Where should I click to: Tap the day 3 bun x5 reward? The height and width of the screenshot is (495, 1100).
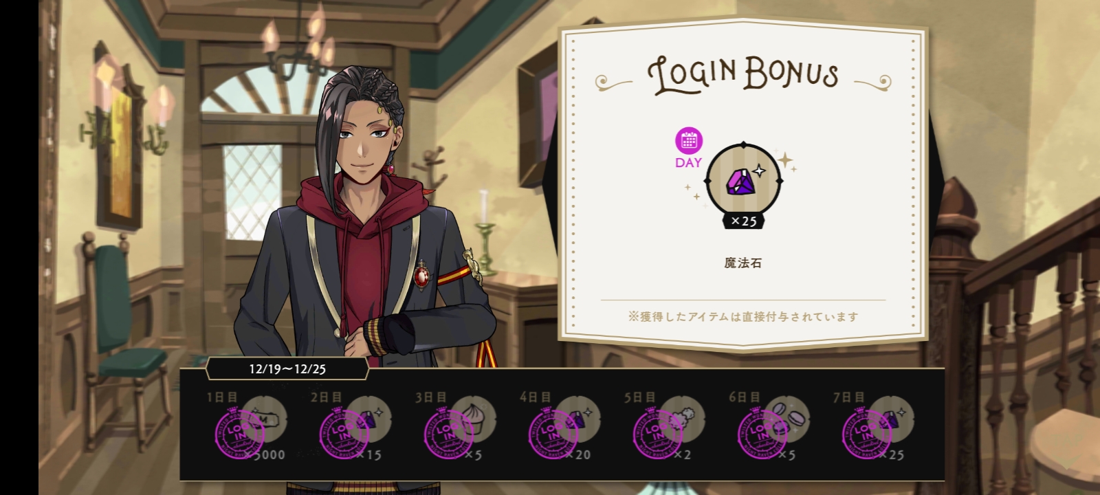(x=456, y=426)
